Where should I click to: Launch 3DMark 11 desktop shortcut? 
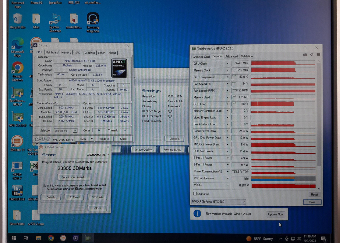click(x=17, y=143)
